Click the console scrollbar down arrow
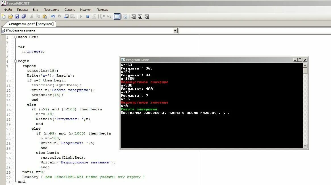 point(305,146)
